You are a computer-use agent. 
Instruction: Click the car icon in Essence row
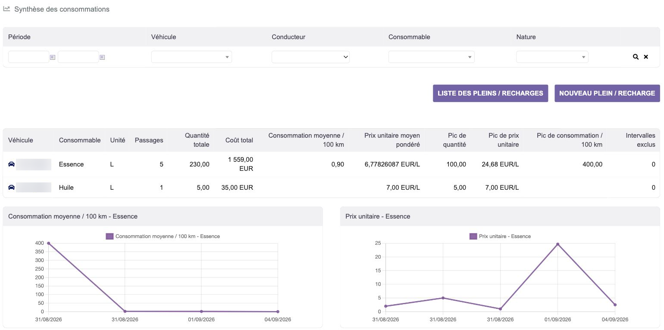point(11,164)
